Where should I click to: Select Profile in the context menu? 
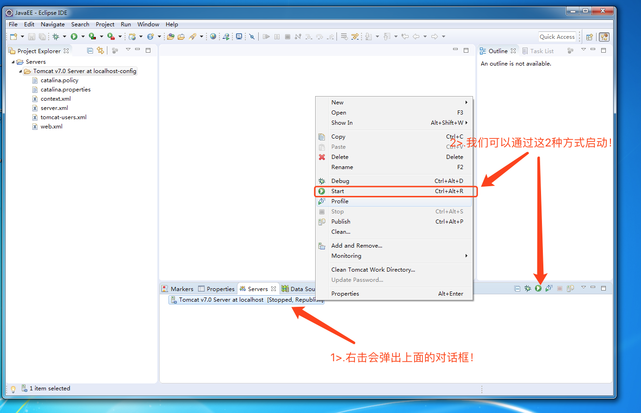coord(394,201)
